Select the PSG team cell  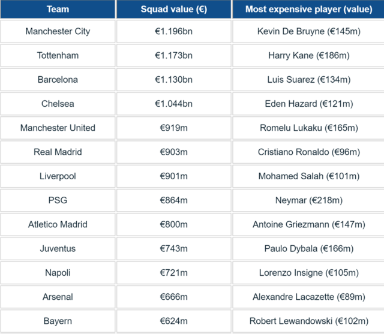58,200
